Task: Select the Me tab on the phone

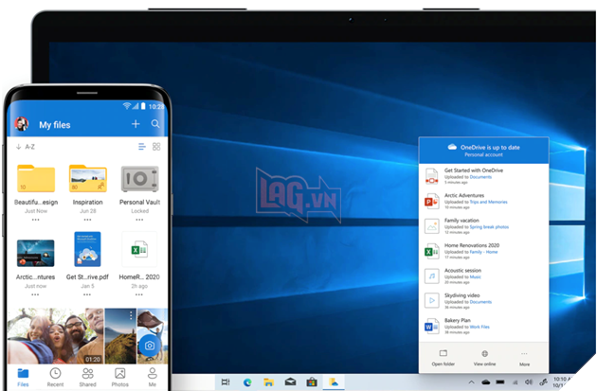Action: click(x=153, y=377)
